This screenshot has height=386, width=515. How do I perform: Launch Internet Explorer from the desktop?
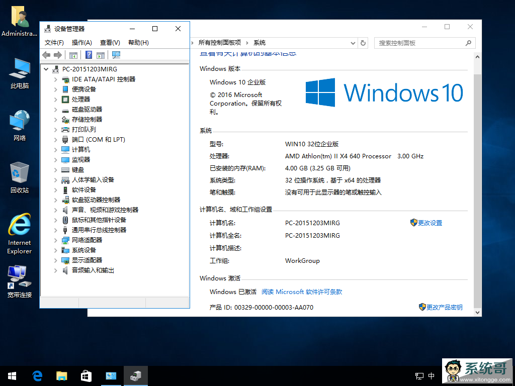pyautogui.click(x=20, y=234)
